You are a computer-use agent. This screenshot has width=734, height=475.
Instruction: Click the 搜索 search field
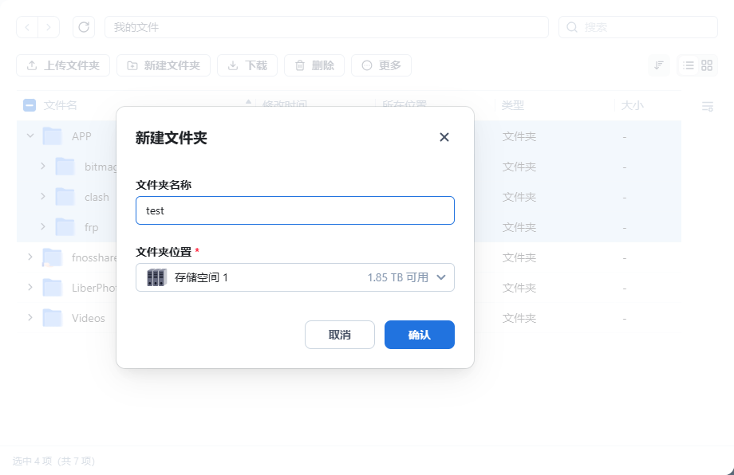click(638, 27)
